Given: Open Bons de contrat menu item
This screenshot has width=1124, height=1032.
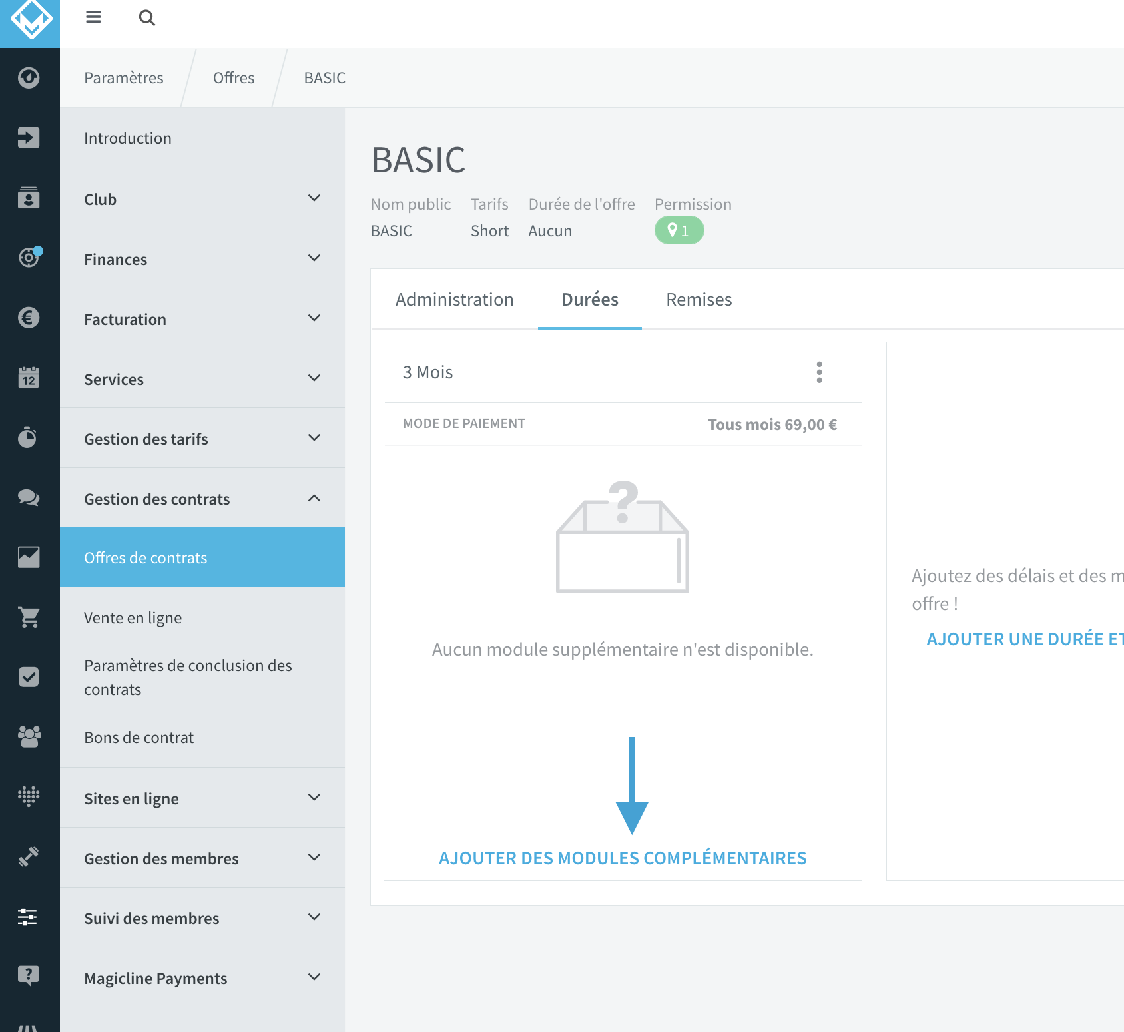Looking at the screenshot, I should (202, 737).
